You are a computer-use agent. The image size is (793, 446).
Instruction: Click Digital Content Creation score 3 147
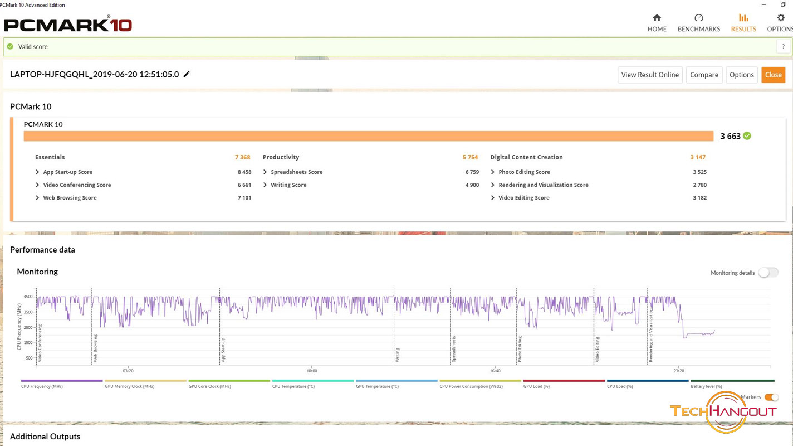[x=698, y=157]
